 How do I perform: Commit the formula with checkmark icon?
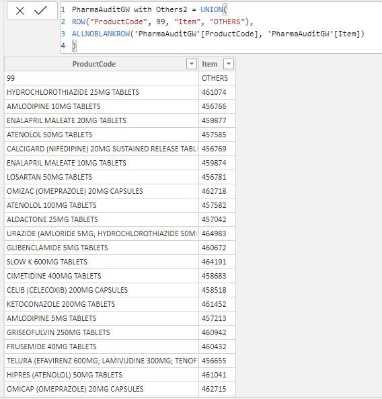click(x=40, y=11)
